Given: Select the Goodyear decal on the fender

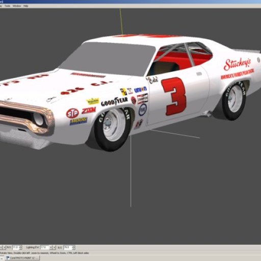Looking at the screenshot, I should (114, 101).
